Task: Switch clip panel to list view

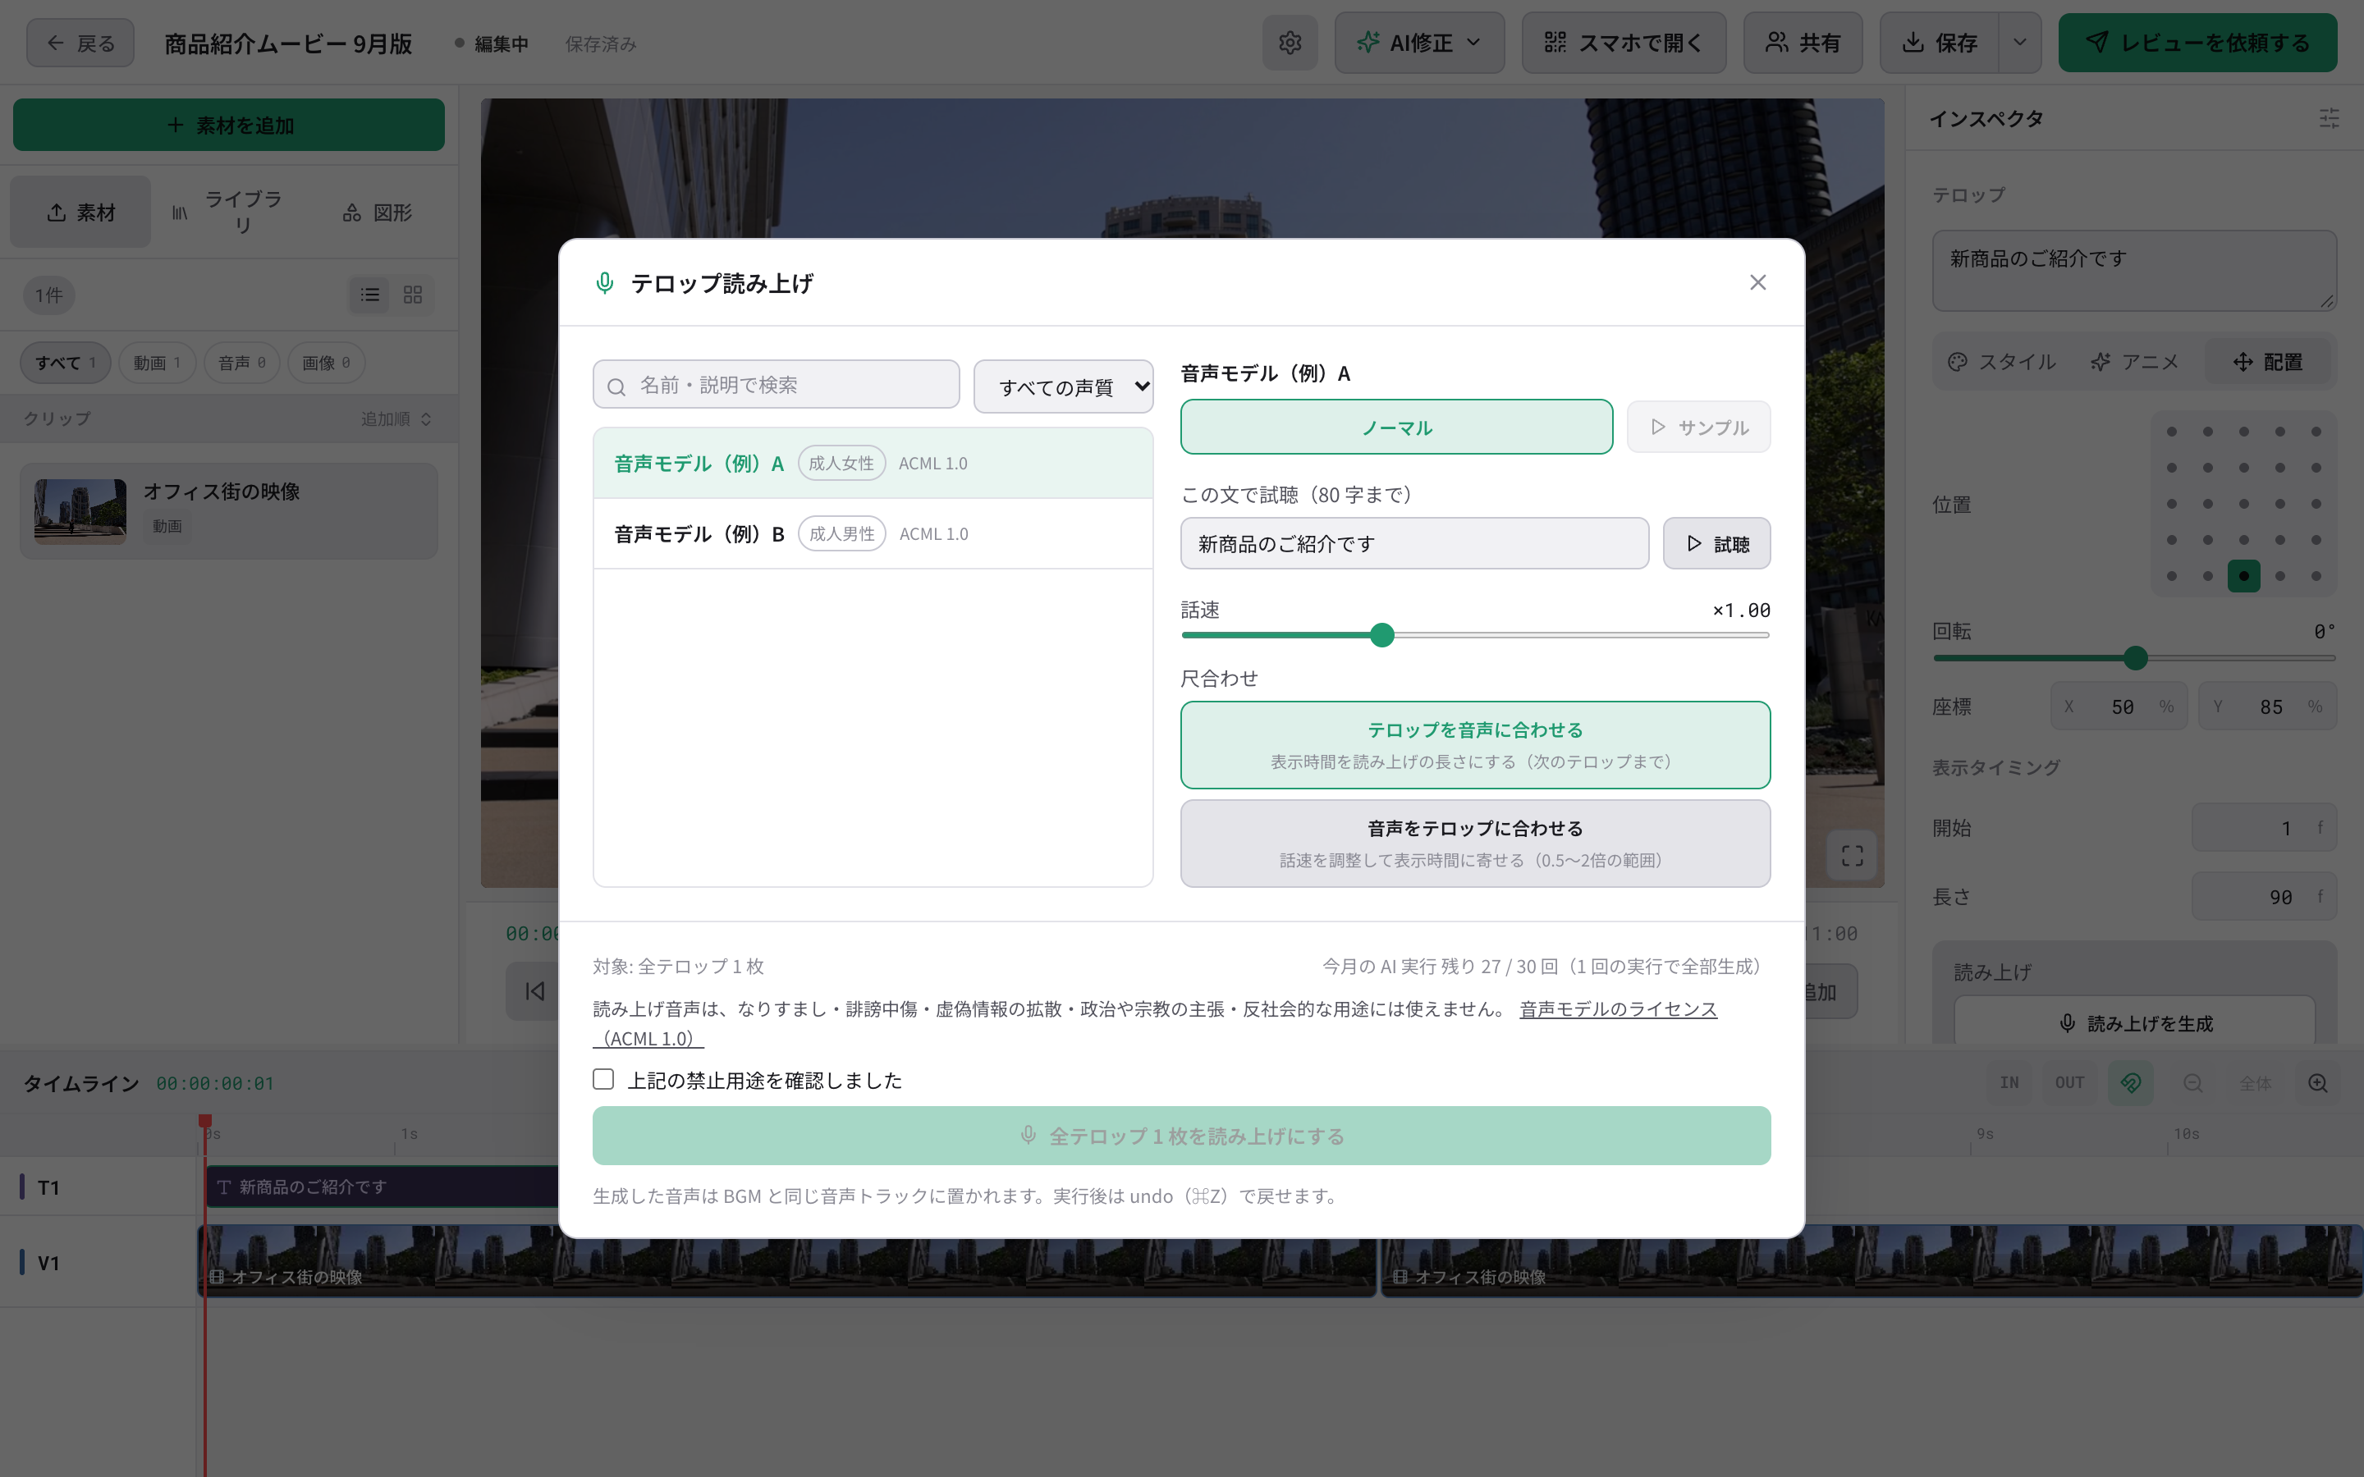Action: point(370,294)
